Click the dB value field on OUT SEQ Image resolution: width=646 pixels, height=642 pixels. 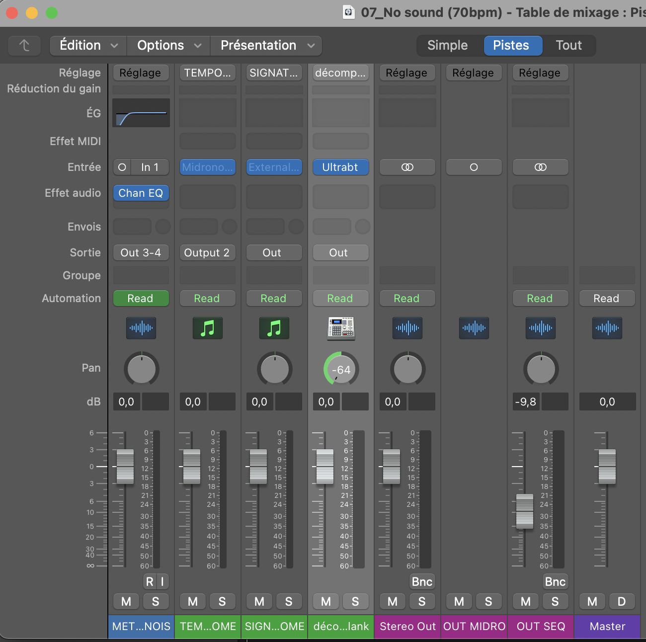point(526,402)
